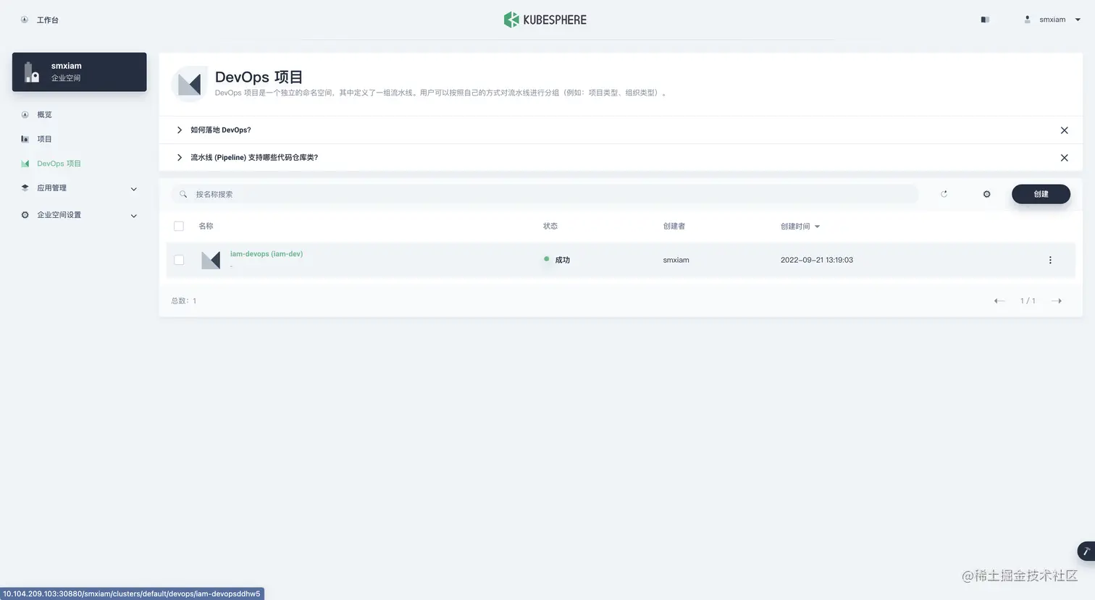Click the 名称 column header
The height and width of the screenshot is (600, 1095).
pos(206,227)
